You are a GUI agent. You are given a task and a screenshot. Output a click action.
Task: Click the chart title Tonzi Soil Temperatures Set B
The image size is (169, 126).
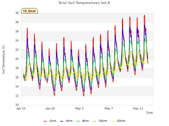coord(84,3)
